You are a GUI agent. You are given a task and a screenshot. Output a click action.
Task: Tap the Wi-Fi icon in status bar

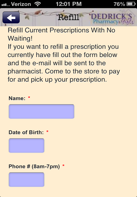point(38,4)
